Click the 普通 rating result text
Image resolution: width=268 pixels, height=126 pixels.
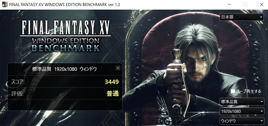[113, 93]
